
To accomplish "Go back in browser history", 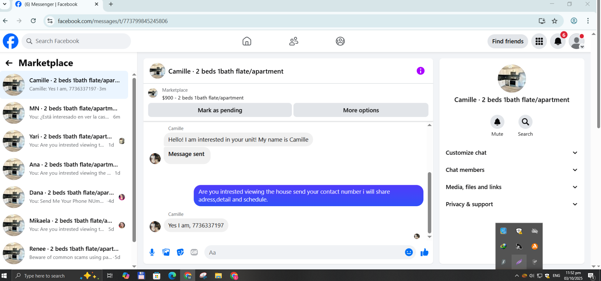I will pyautogui.click(x=5, y=21).
